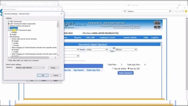Click the Enable .NET Framework setup icon
Screen dimensions: 188x106
point(9,30)
